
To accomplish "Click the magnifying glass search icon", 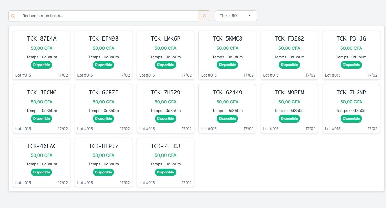I will tap(13, 16).
